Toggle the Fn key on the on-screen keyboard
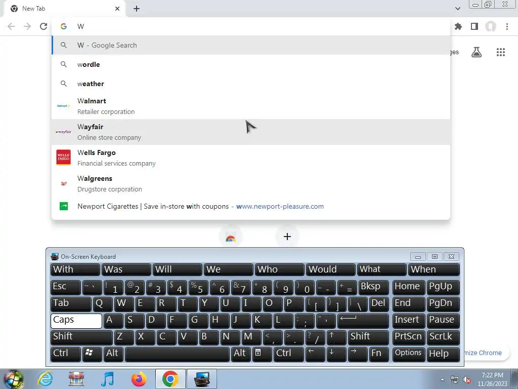This screenshot has height=389, width=518. tap(378, 354)
